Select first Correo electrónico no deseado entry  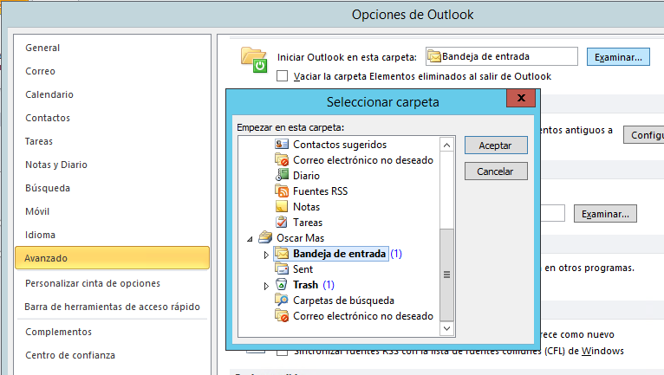tap(363, 160)
